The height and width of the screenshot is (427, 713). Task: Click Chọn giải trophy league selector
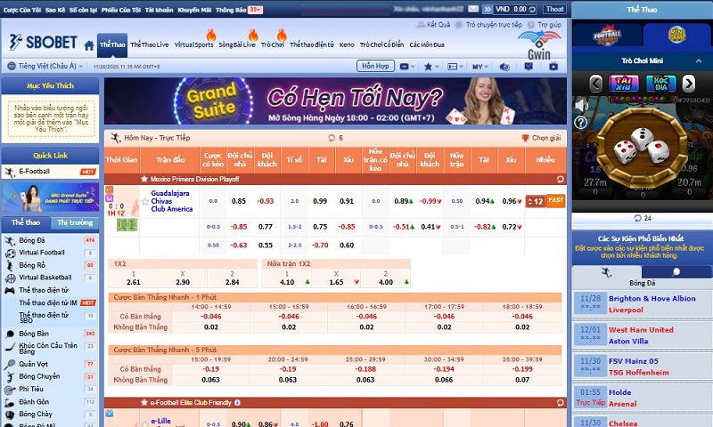(x=541, y=138)
